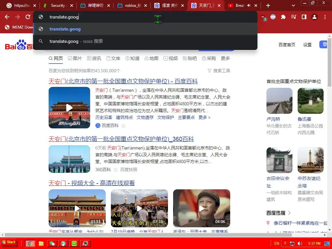Expand the 更多 search categories
Image resolution: width=332 pixels, height=249 pixels.
point(225,58)
